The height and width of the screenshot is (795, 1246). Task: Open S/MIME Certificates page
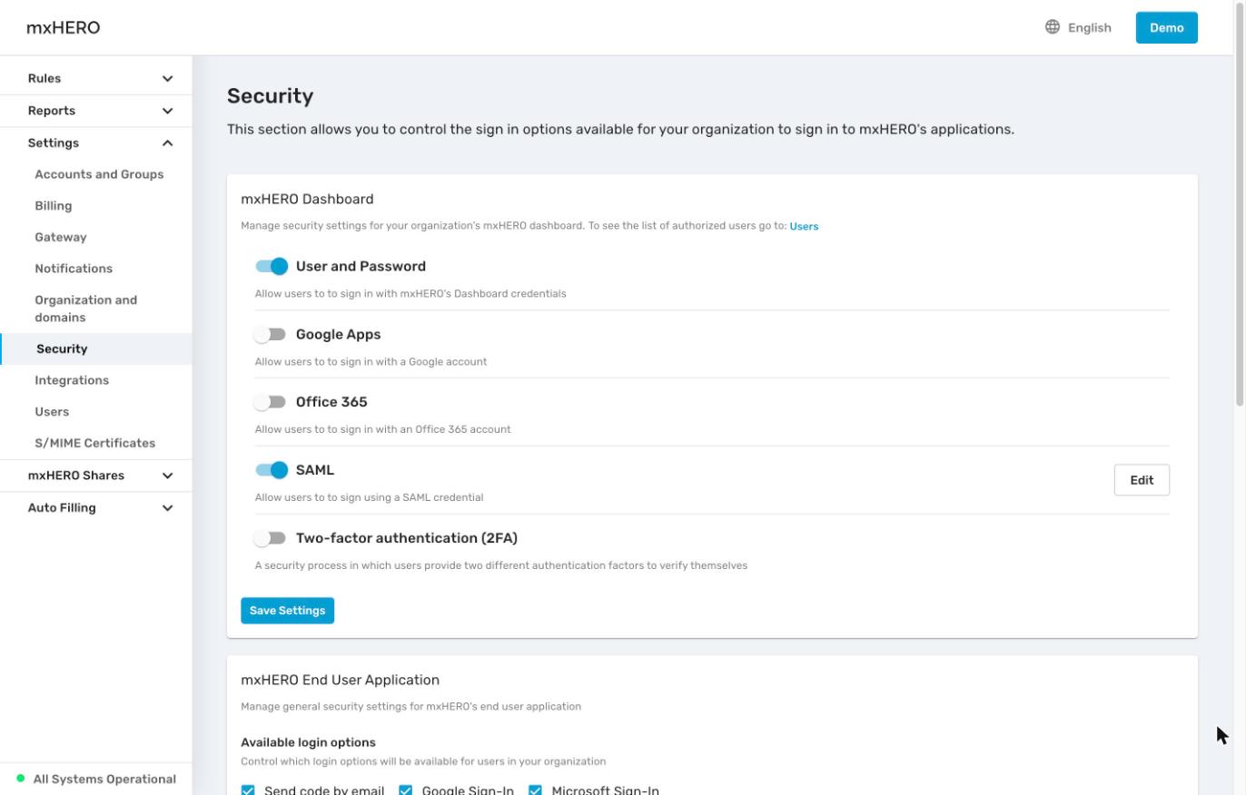(x=95, y=443)
